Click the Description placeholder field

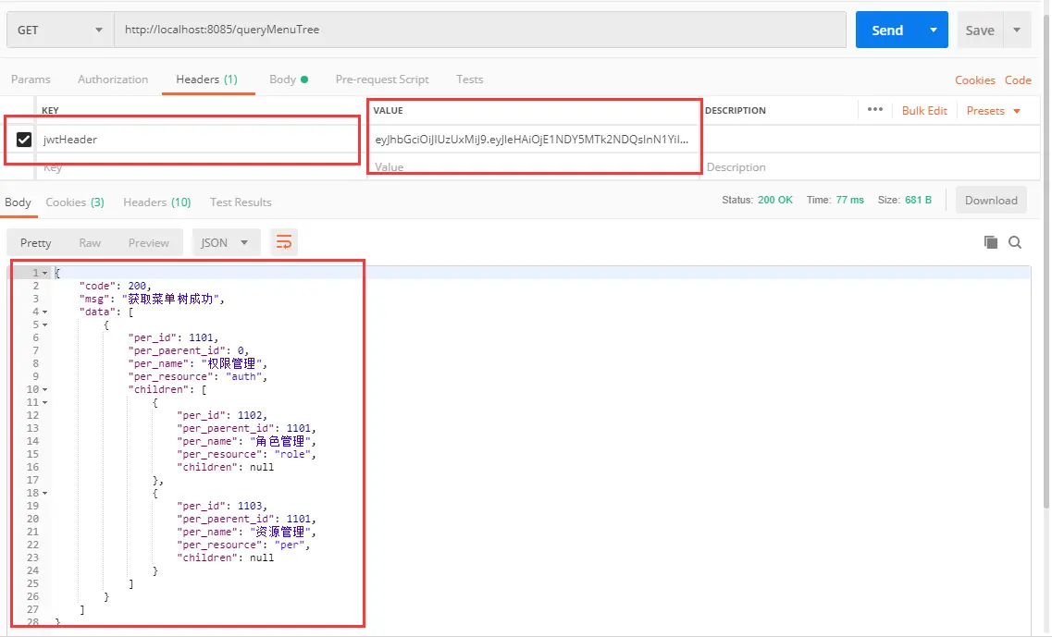(x=870, y=167)
